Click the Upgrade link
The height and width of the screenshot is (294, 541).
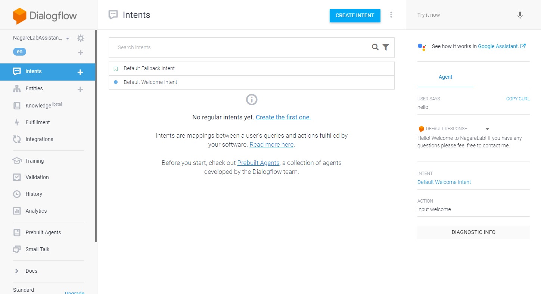[74, 293]
